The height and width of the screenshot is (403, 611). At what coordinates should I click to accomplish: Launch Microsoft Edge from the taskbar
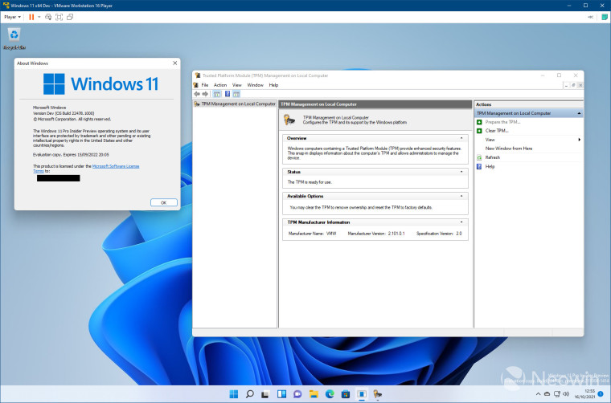click(330, 394)
